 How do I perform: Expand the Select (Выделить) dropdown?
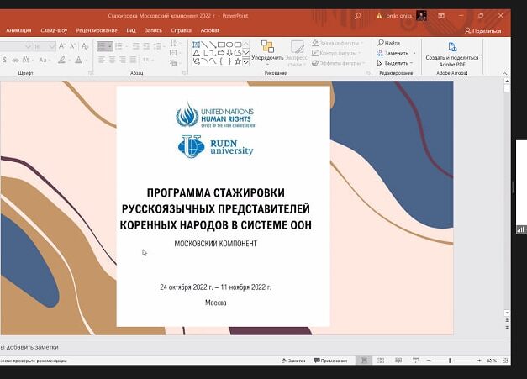412,63
